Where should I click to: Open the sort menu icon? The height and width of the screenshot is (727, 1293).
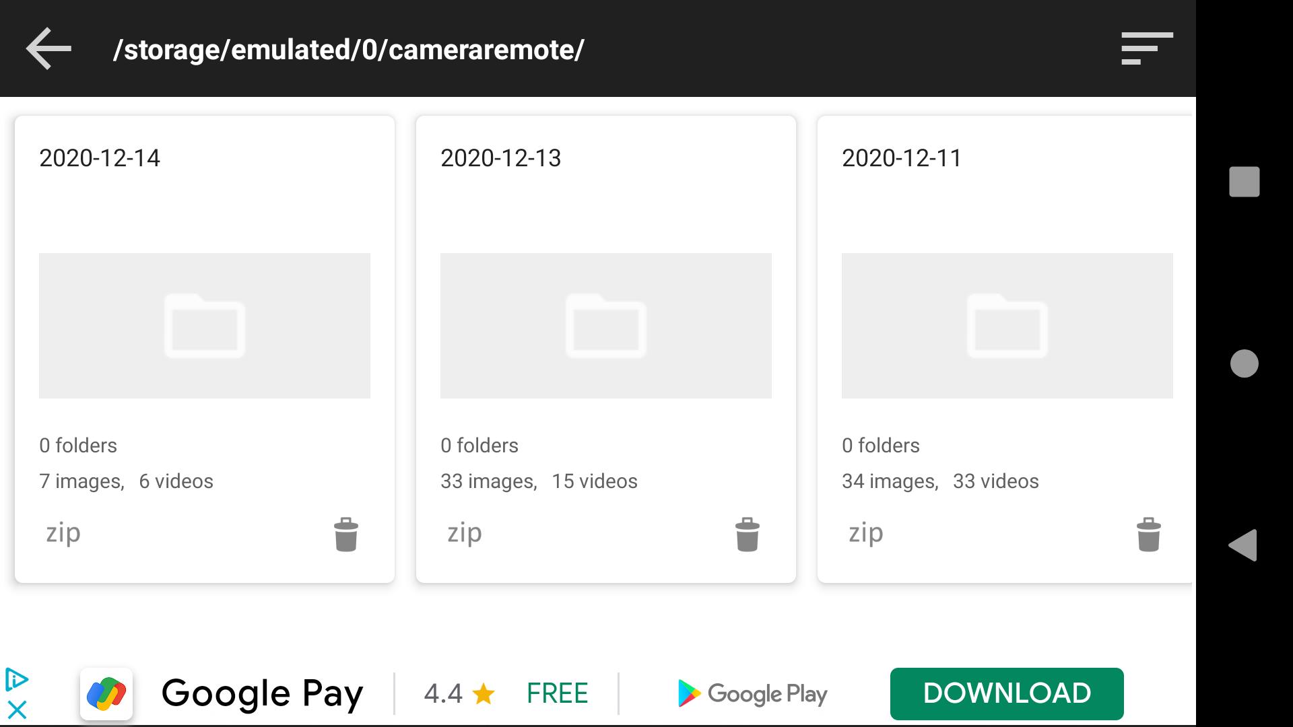[1147, 48]
